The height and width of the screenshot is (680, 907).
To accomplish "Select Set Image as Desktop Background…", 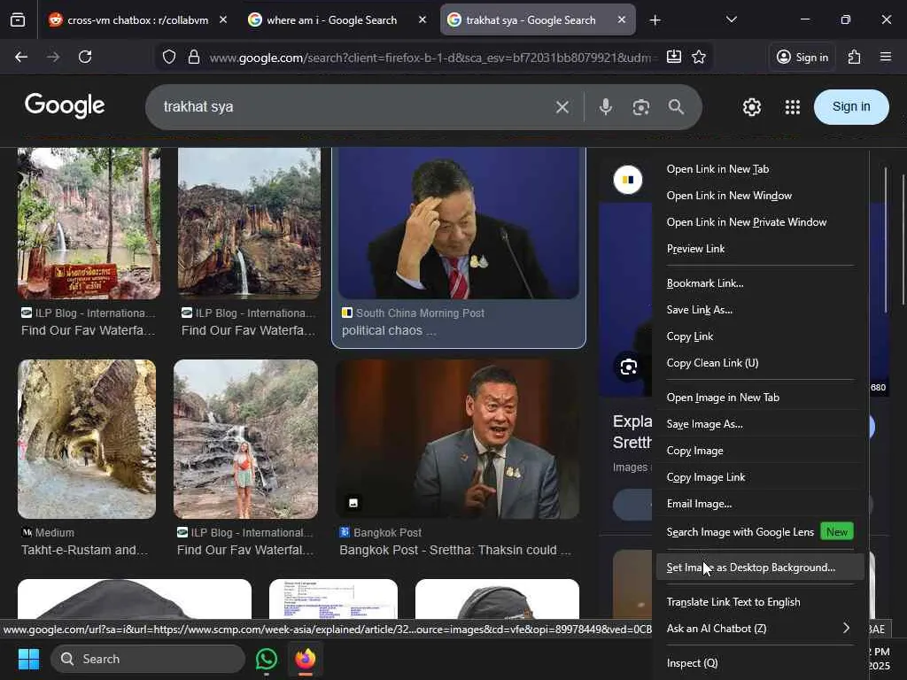I will tap(758, 568).
